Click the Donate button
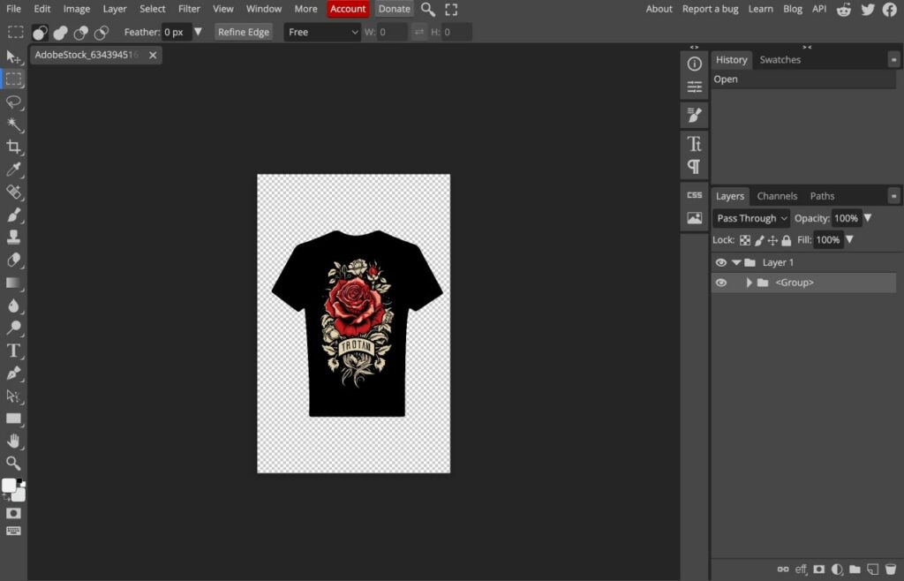The image size is (904, 581). [x=394, y=9]
